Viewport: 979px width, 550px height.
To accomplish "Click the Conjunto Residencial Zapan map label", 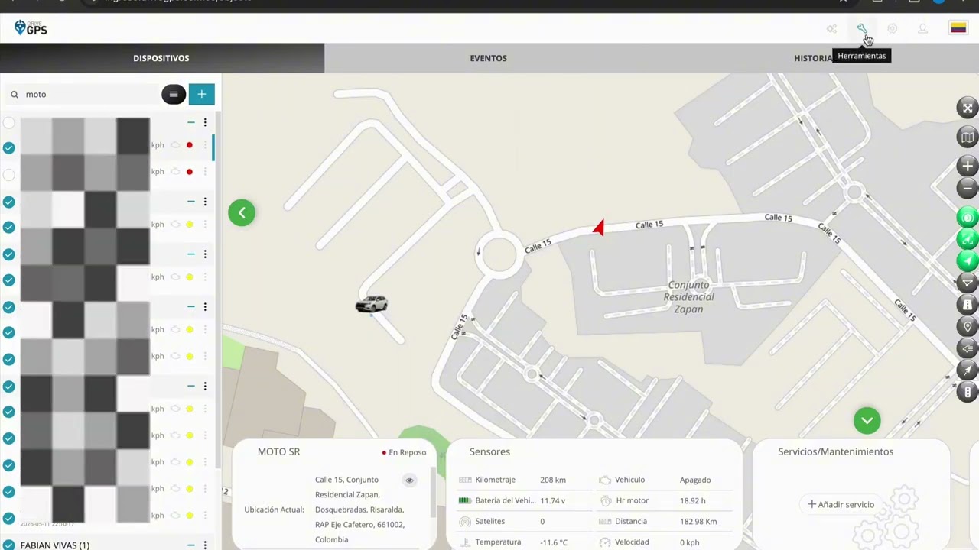I will coord(688,297).
